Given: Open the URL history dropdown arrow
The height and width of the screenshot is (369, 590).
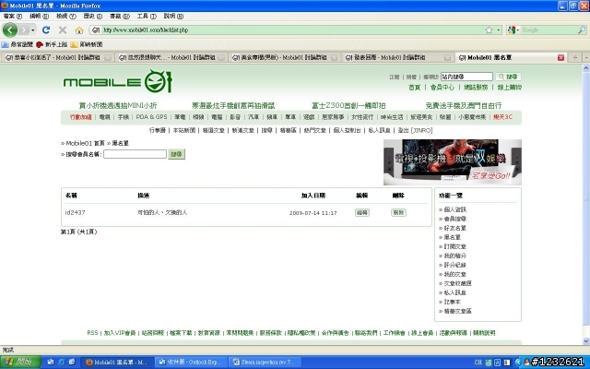Looking at the screenshot, I should (499, 30).
